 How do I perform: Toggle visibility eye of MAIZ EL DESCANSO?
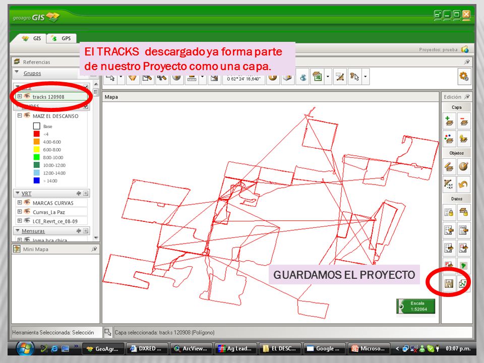click(27, 115)
